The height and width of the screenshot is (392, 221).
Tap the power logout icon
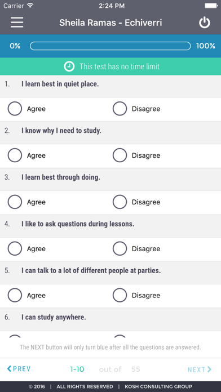click(x=205, y=23)
